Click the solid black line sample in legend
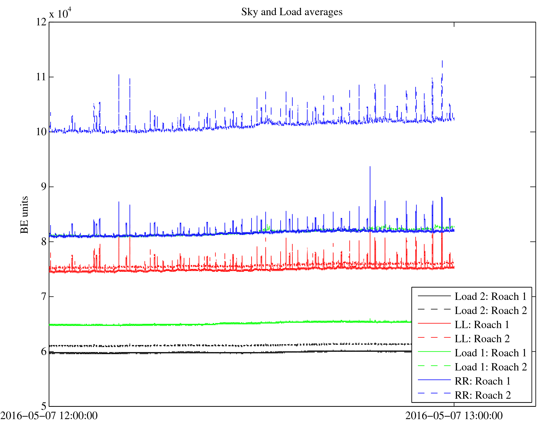This screenshot has width=543, height=440. click(434, 296)
